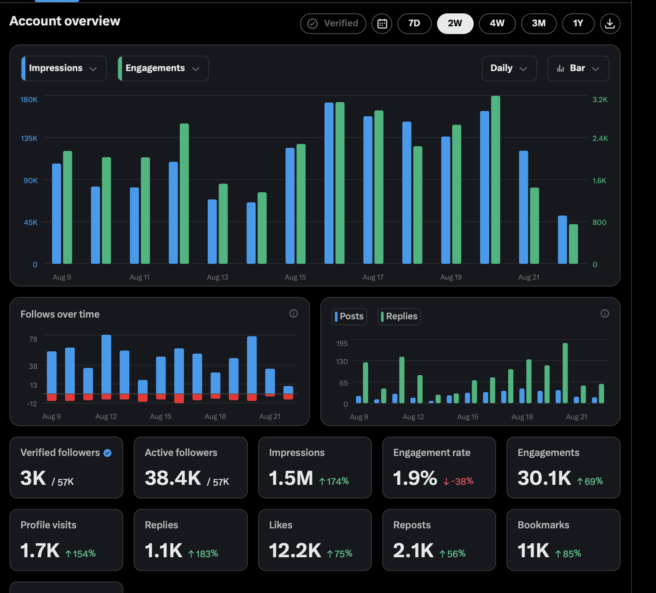Switch to the 7D time range

(414, 23)
